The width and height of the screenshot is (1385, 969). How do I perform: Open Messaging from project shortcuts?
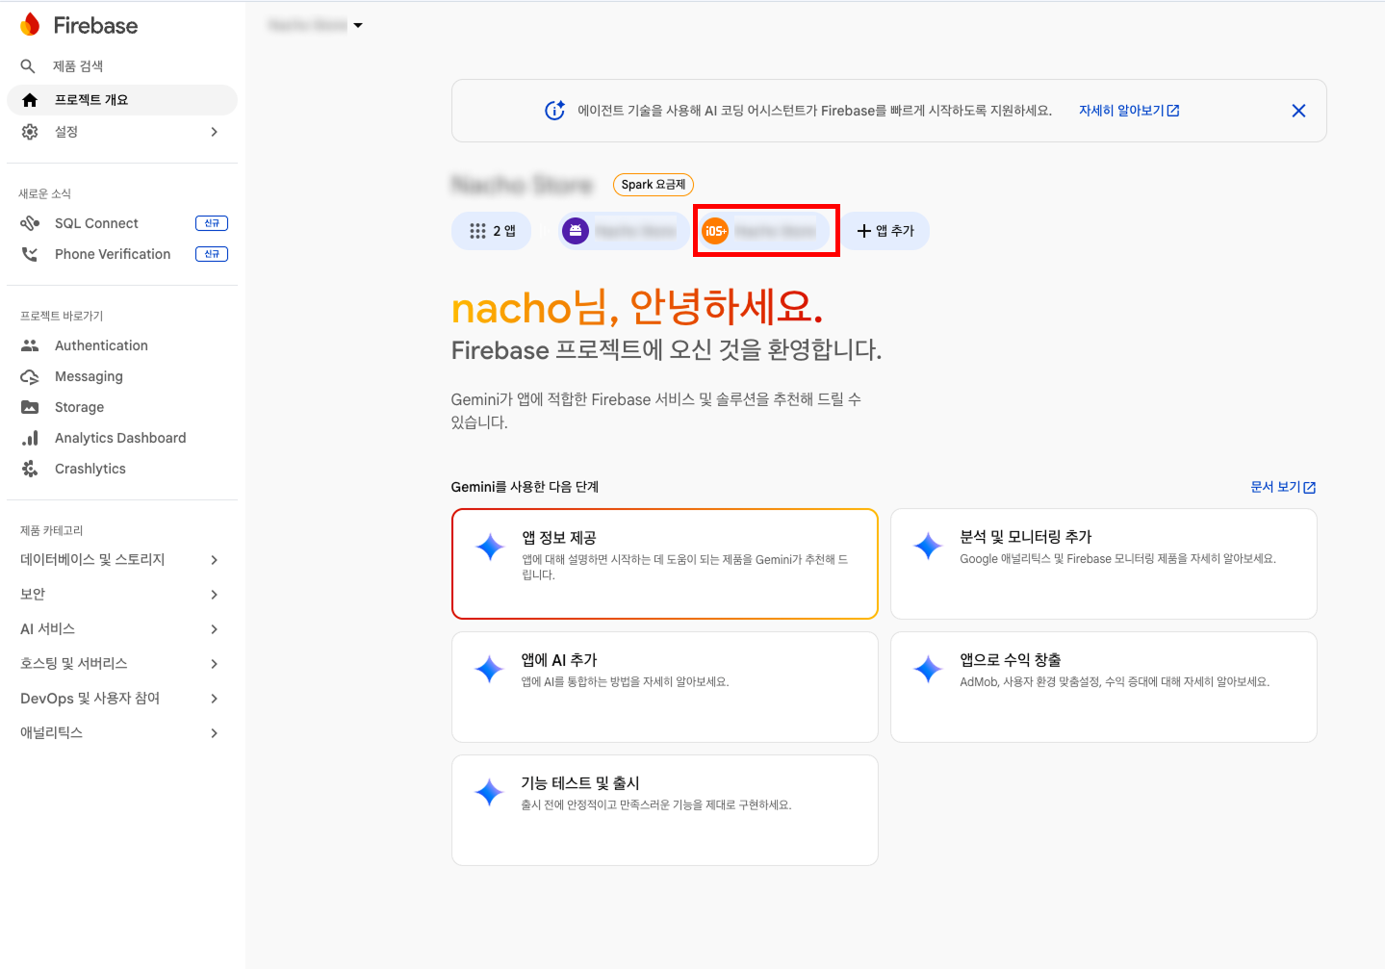pyautogui.click(x=122, y=376)
